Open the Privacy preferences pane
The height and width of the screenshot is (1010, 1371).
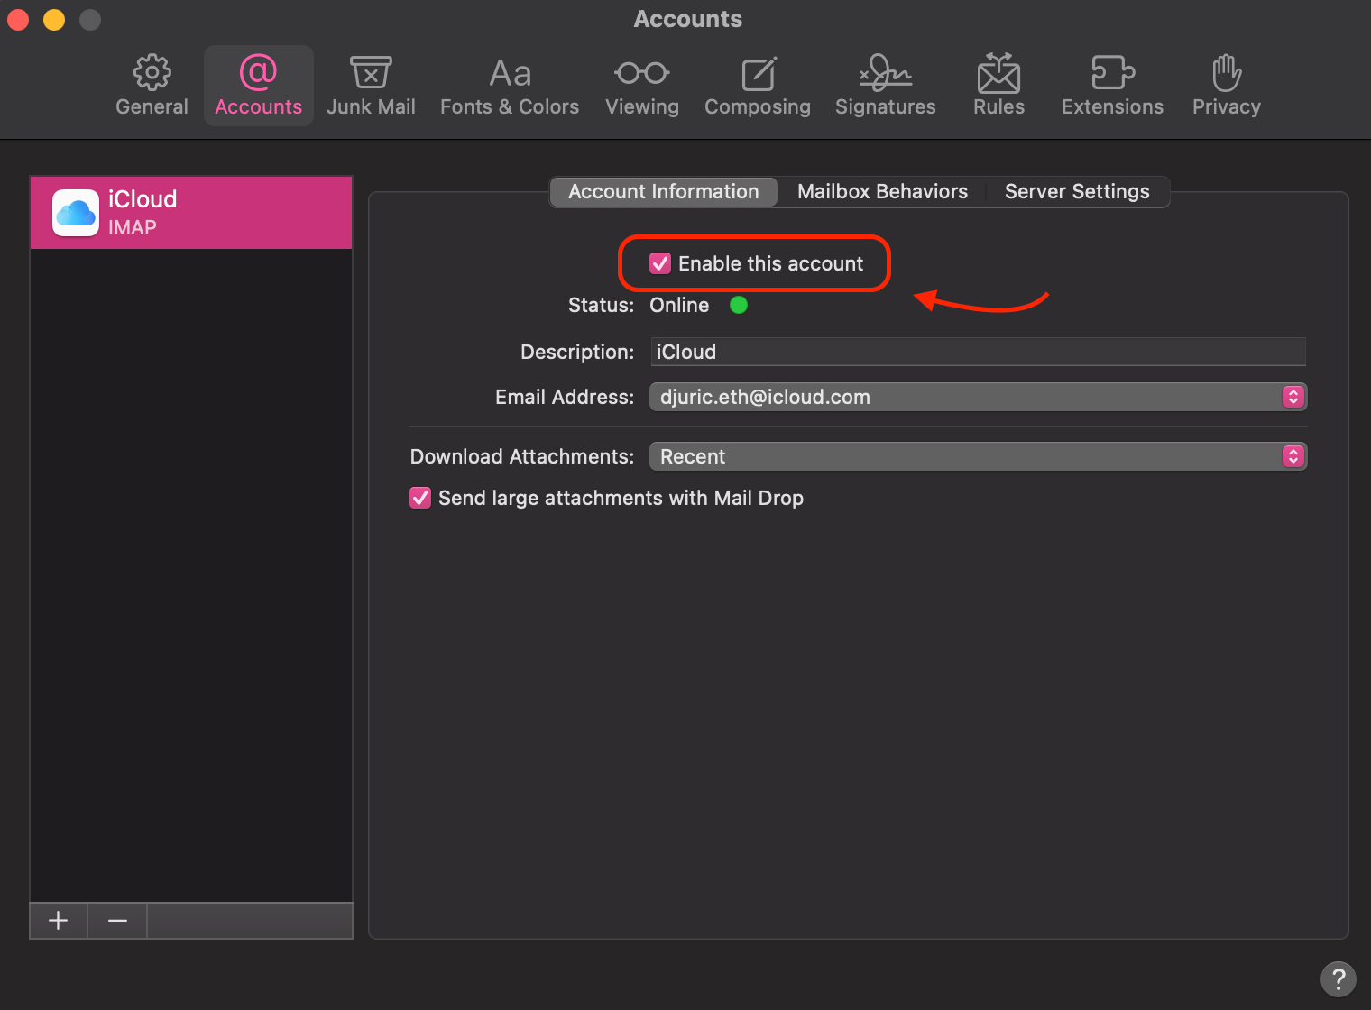[x=1227, y=86]
